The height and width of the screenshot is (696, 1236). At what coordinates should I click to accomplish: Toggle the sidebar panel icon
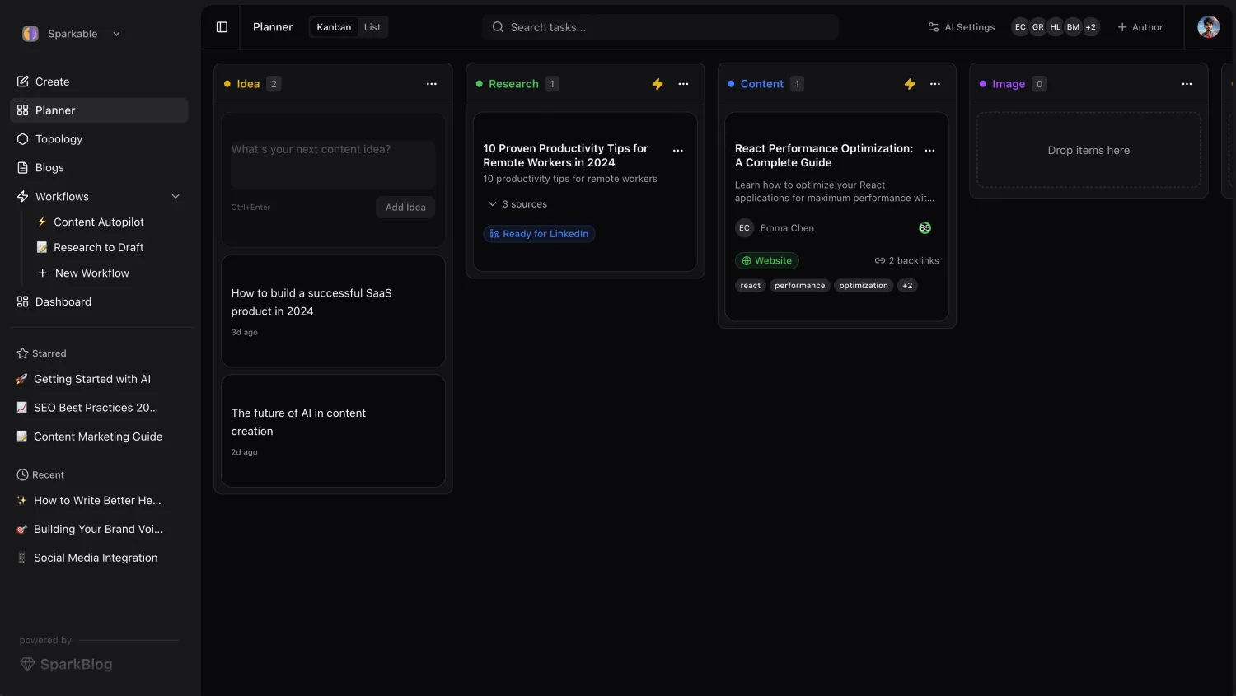(222, 27)
